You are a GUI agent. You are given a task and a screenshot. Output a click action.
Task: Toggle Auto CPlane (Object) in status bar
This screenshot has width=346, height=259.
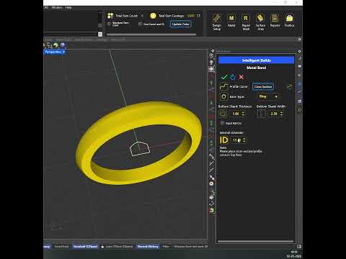pos(119,247)
